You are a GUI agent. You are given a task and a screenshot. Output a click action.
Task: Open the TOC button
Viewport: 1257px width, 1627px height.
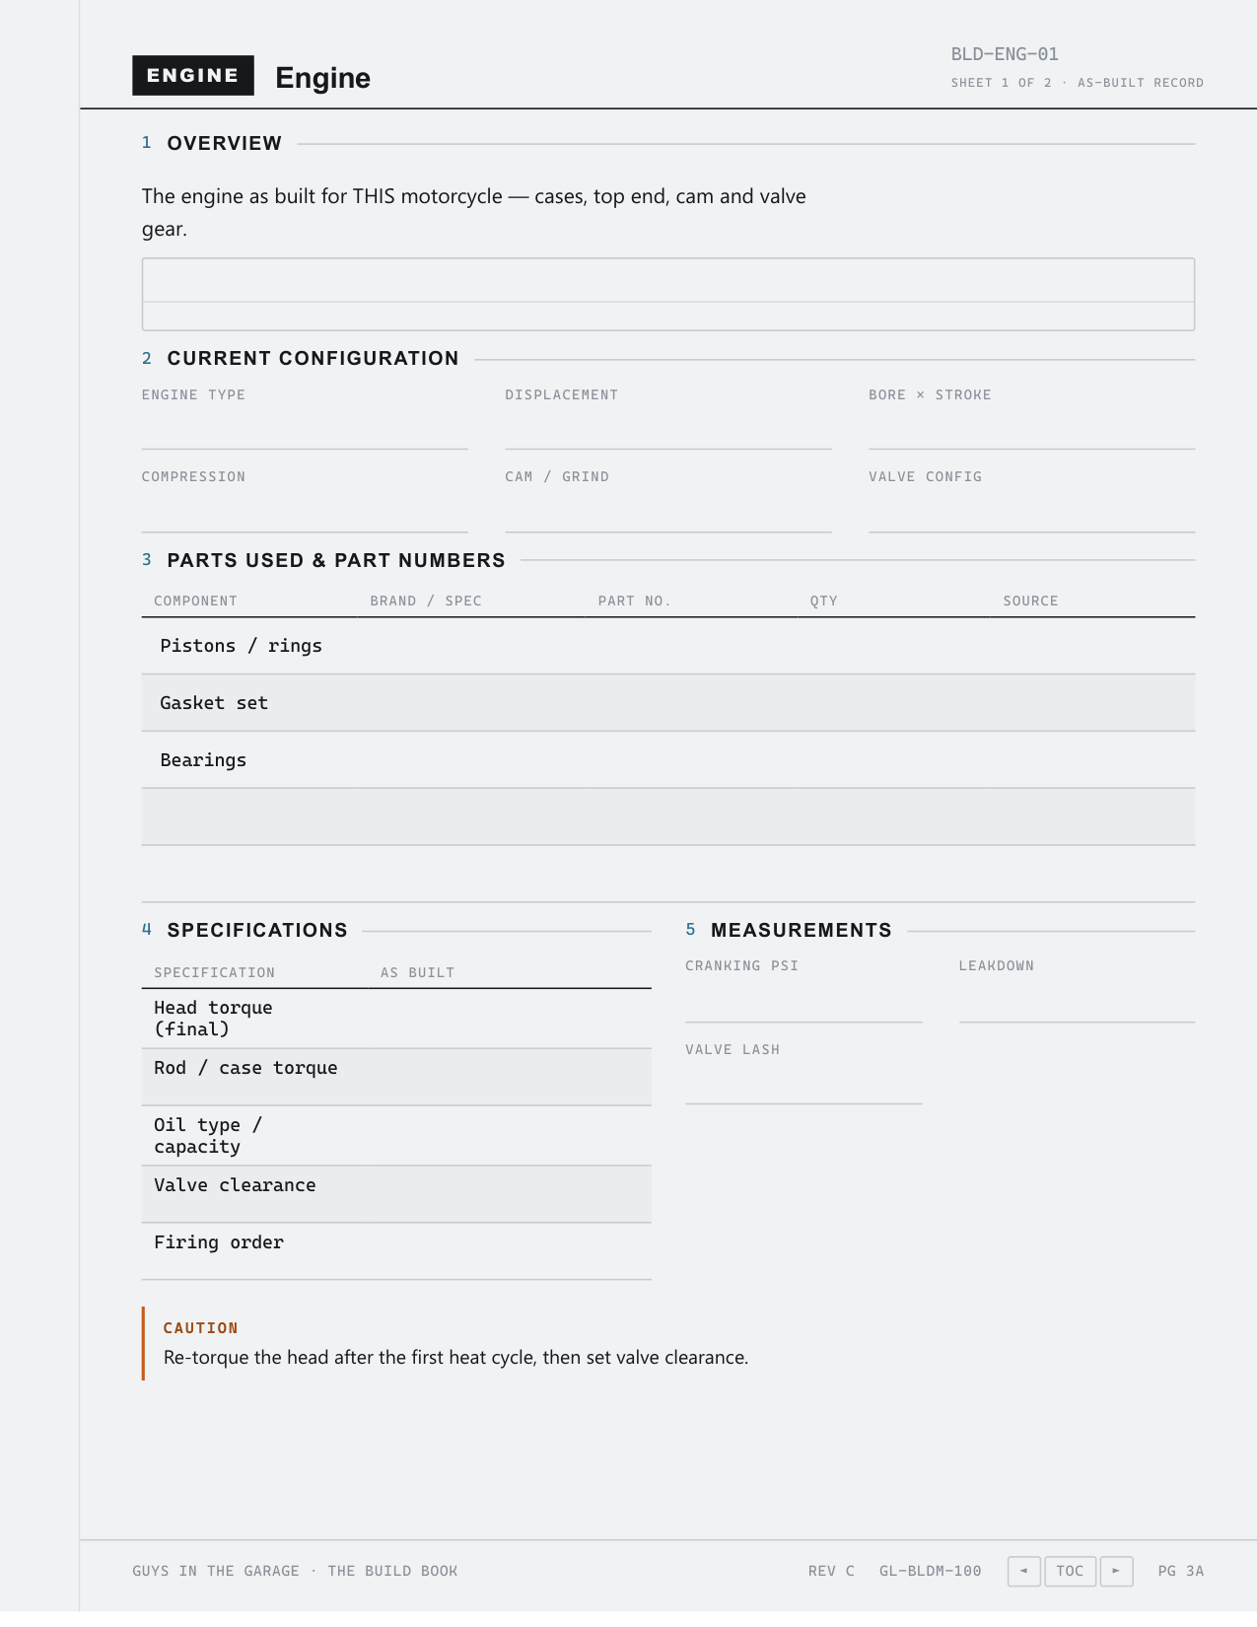1070,1571
